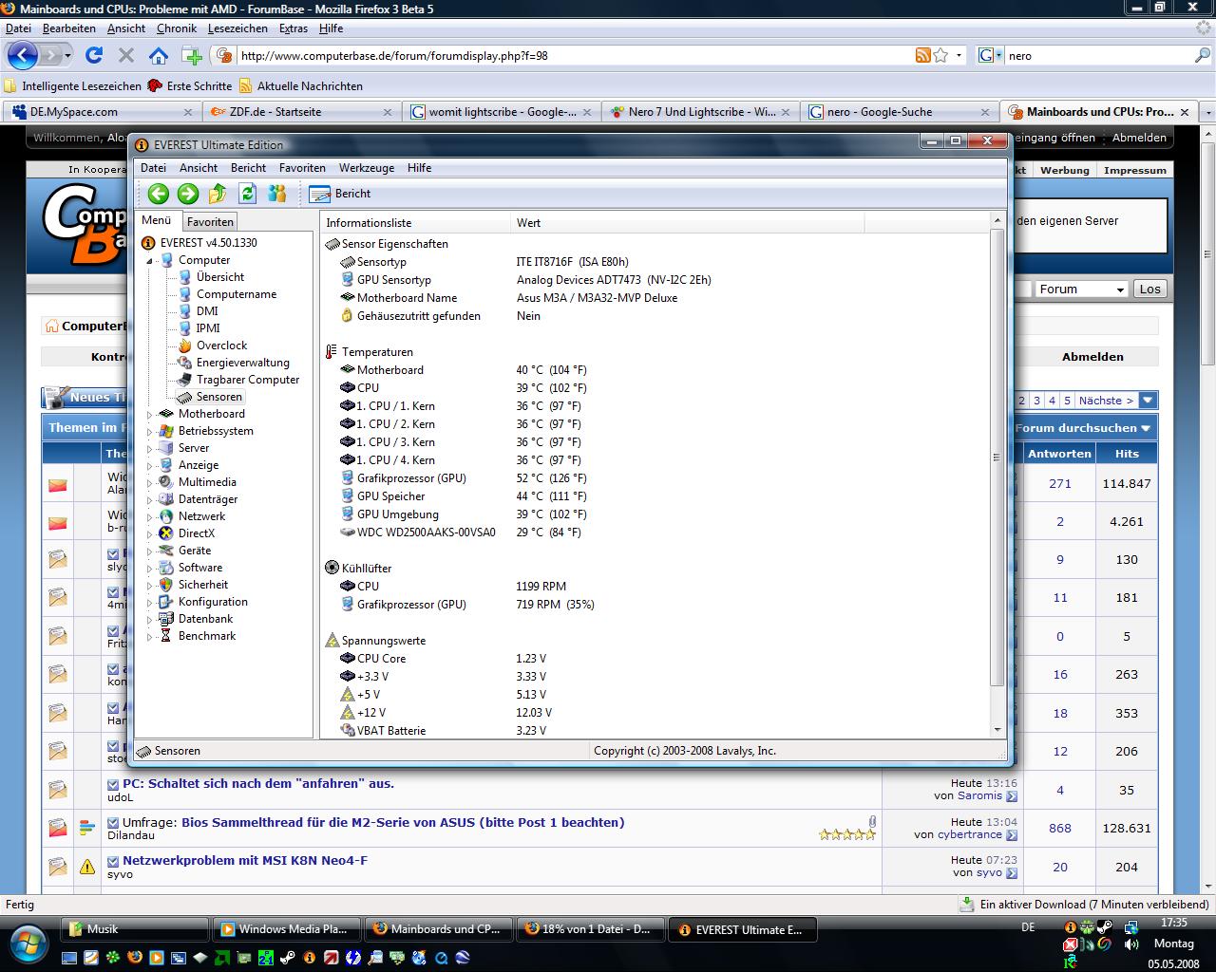Click Konfiguration icon in tree
The image size is (1216, 972).
point(166,602)
